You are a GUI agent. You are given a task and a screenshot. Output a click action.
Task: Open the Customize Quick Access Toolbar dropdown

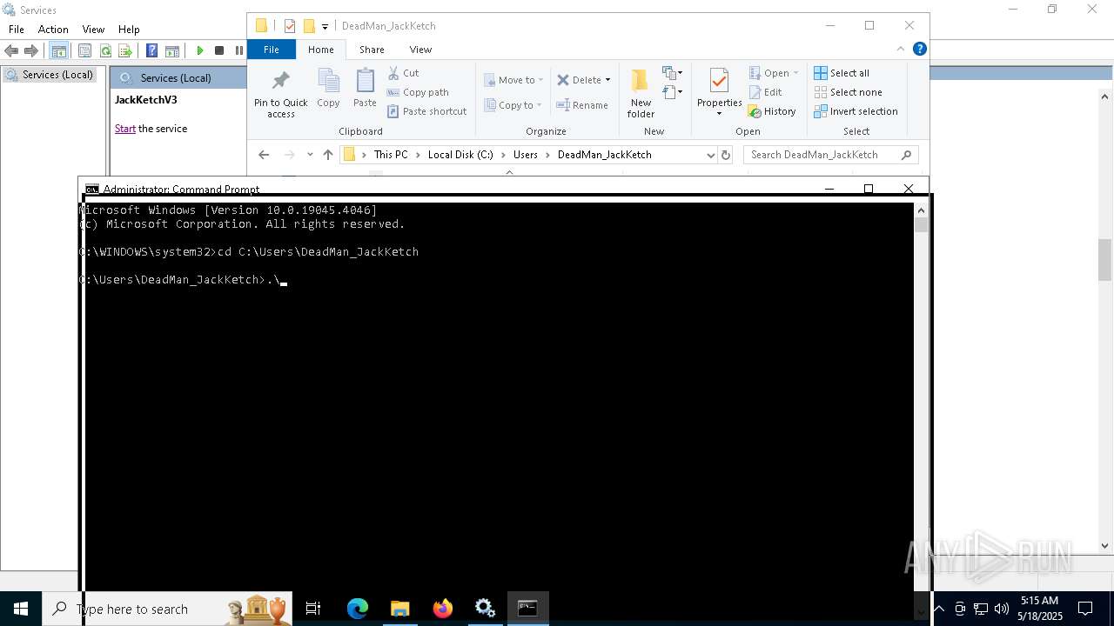[x=325, y=26]
